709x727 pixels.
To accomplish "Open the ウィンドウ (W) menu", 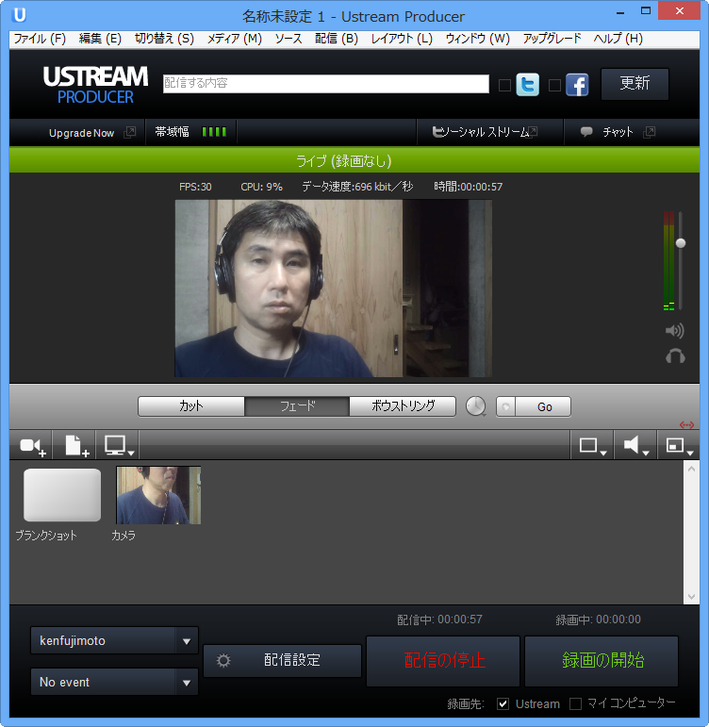I will (x=478, y=39).
